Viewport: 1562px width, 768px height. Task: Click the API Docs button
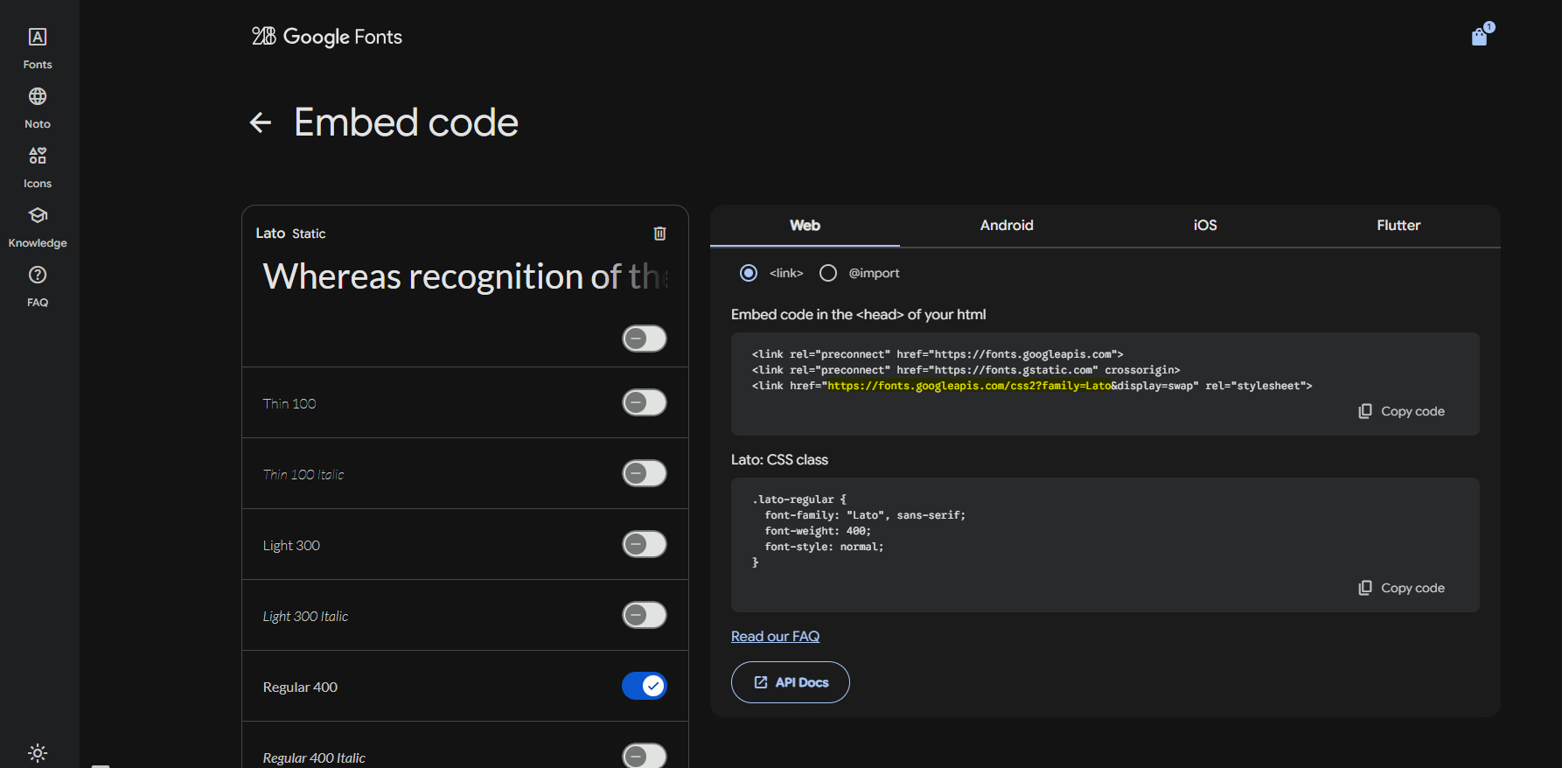pos(791,682)
